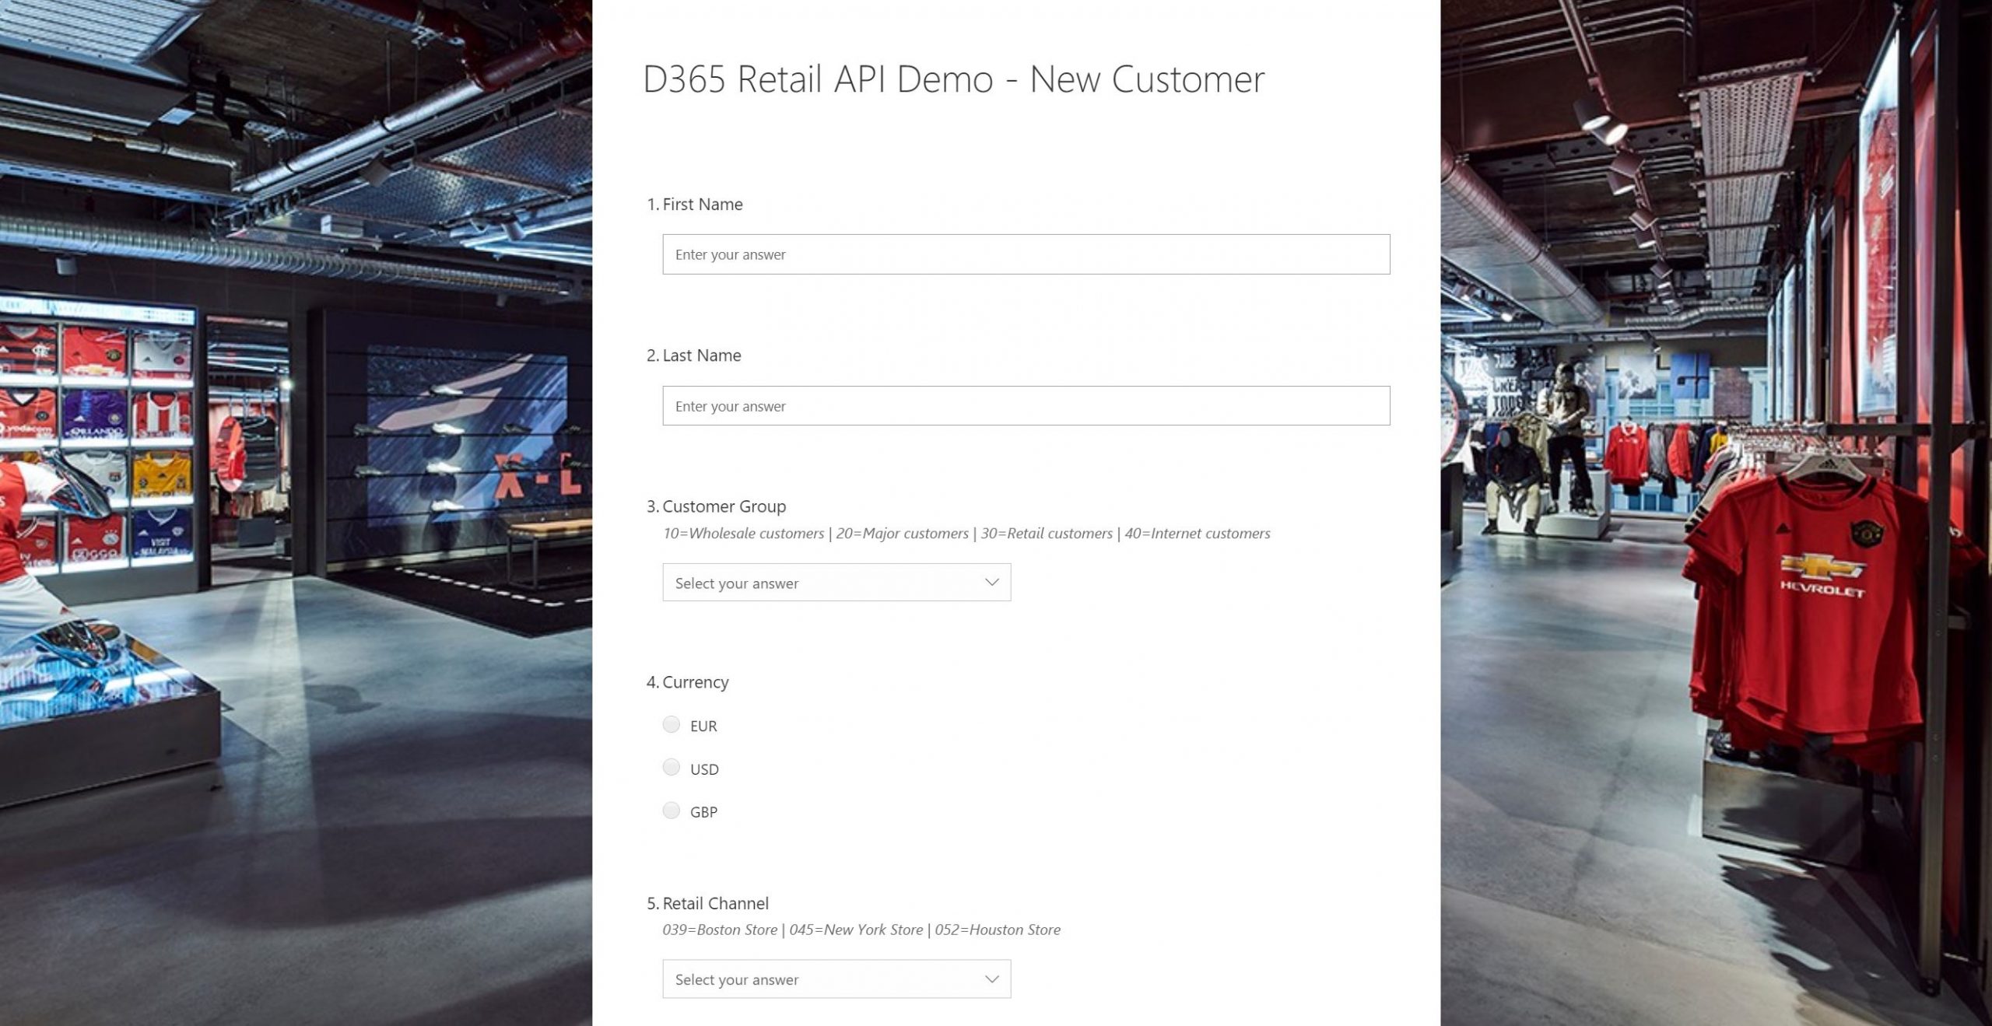Click the '4. Currency' question label
1992x1026 pixels.
[688, 682]
